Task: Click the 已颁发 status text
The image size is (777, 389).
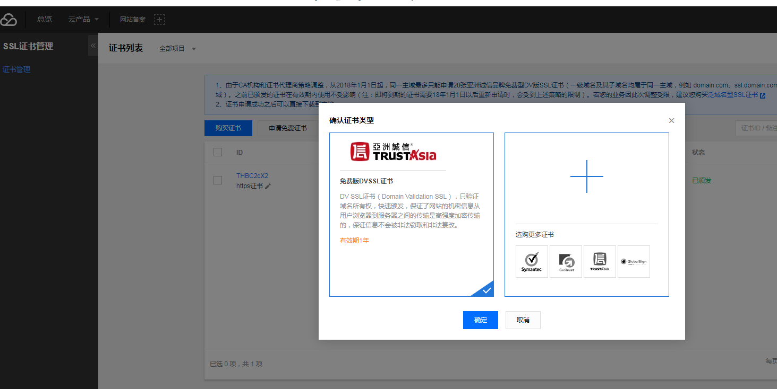Action: [x=702, y=180]
